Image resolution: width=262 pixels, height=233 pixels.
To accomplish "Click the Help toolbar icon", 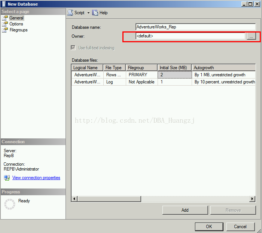I will (x=95, y=13).
